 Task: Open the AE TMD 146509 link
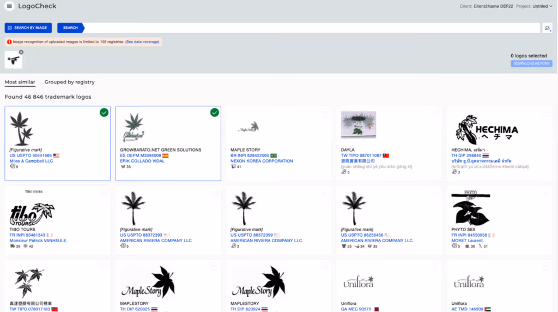click(467, 309)
